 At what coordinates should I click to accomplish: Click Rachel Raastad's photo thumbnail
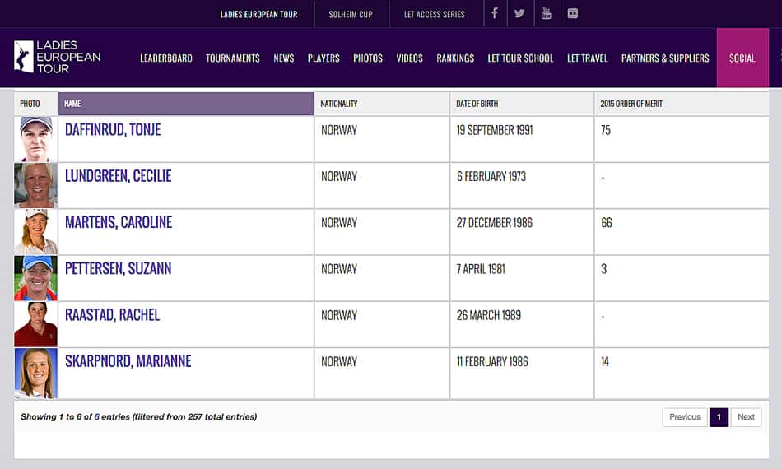[36, 324]
